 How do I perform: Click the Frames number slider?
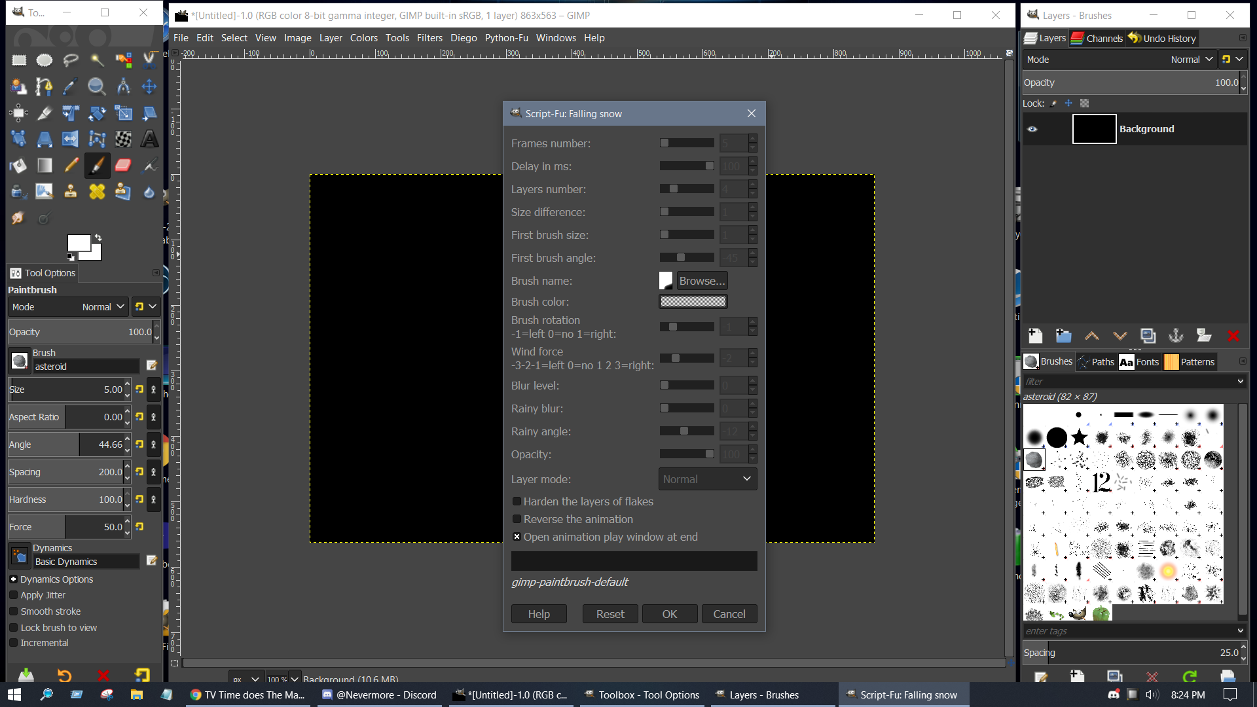(x=687, y=143)
